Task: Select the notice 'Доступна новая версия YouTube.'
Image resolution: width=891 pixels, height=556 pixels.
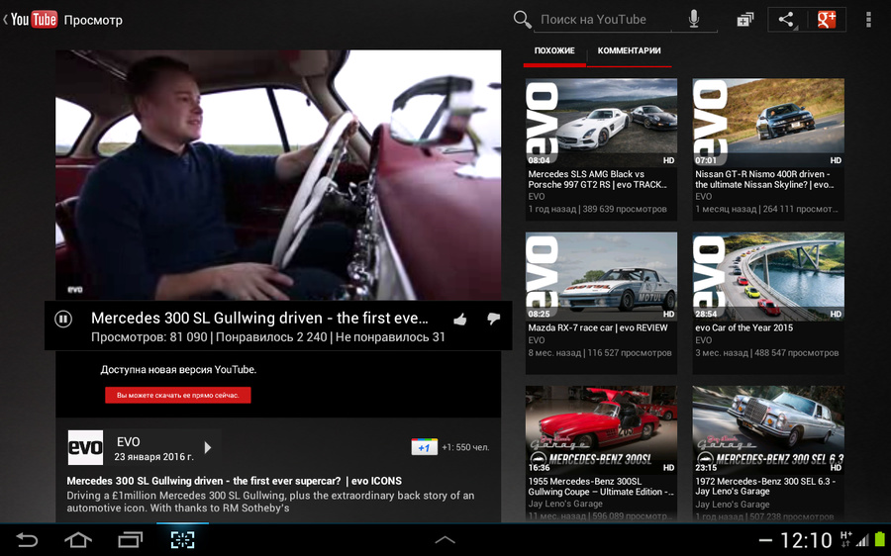Action: [x=178, y=370]
